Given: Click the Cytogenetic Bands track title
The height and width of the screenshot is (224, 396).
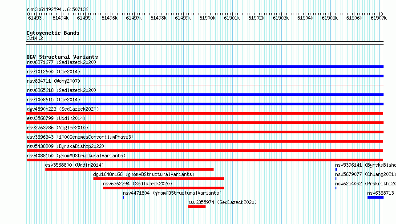Looking at the screenshot, I should 53,33.
